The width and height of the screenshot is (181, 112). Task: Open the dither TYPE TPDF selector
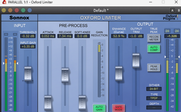(x=154, y=98)
